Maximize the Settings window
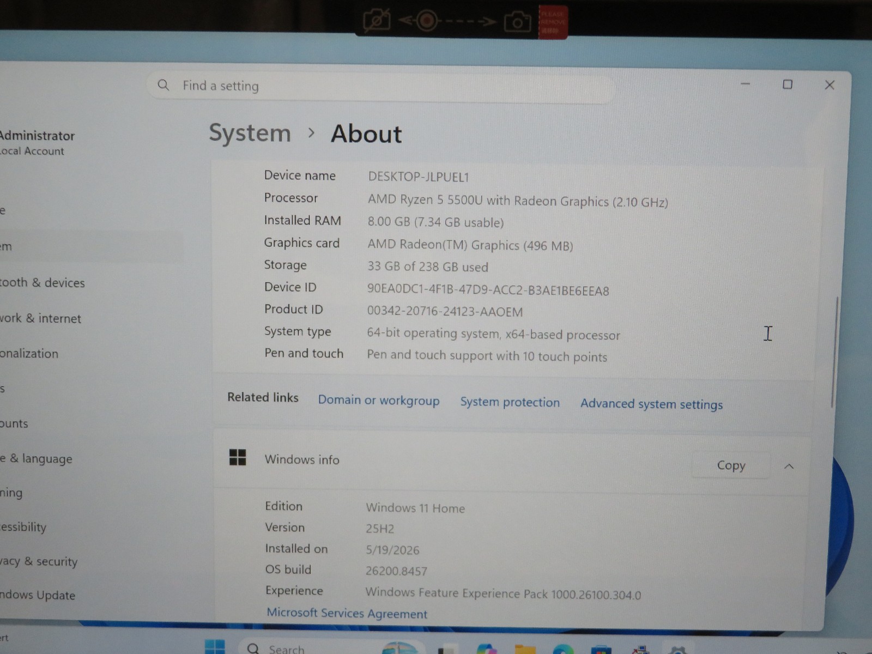 (788, 84)
